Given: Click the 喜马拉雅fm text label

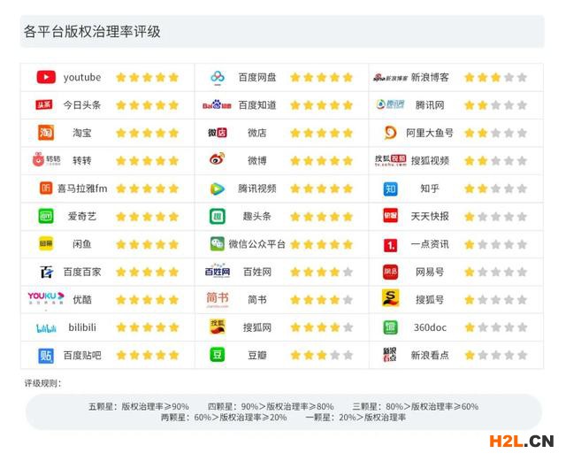Looking at the screenshot, I should [x=82, y=188].
